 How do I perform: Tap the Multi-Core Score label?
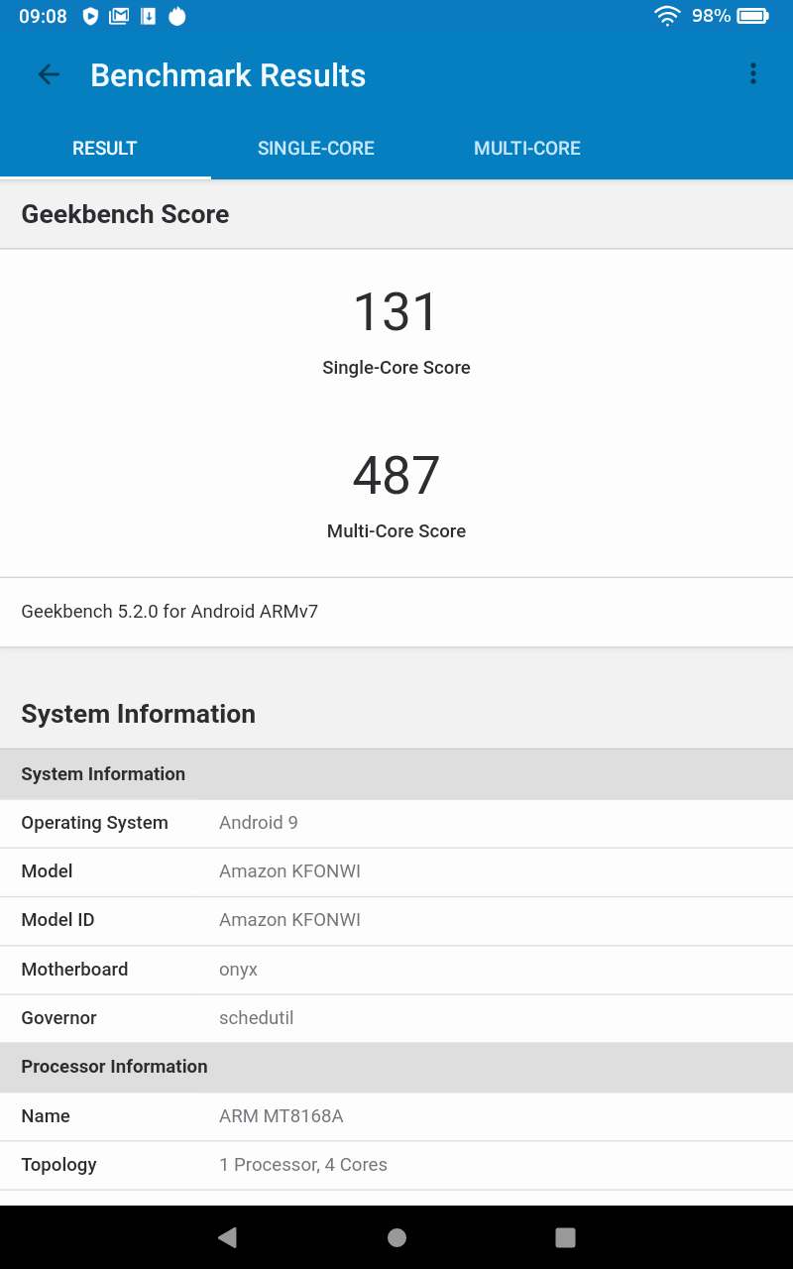click(x=396, y=531)
